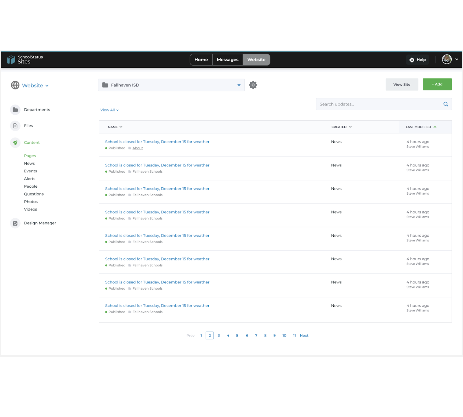Open the About link under first news item
This screenshot has width=463, height=417.
click(x=137, y=148)
